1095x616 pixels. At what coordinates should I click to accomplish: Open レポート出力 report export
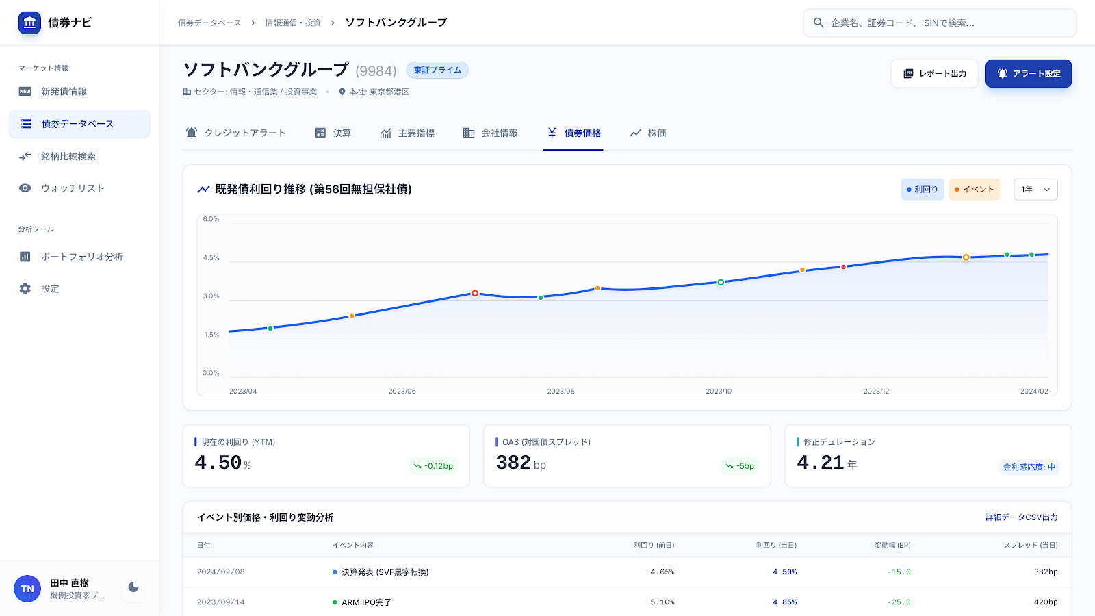934,73
